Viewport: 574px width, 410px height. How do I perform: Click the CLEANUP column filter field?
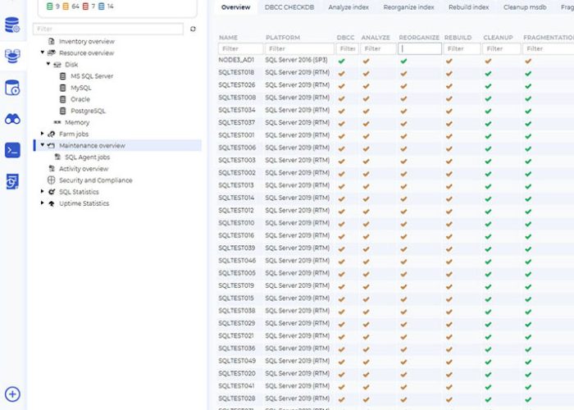(x=501, y=48)
